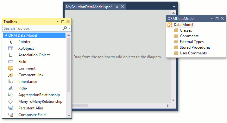Open the Toolbox window options dropdown
Screen dimensions: 227x123
[x=58, y=22]
